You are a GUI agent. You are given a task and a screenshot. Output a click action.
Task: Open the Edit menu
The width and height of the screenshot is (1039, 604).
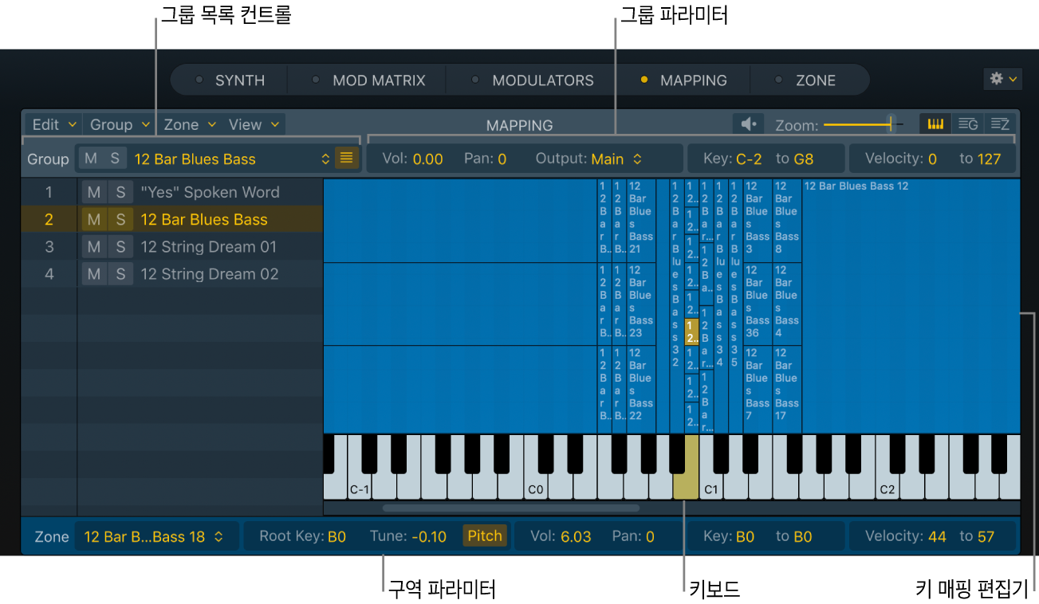click(x=51, y=124)
